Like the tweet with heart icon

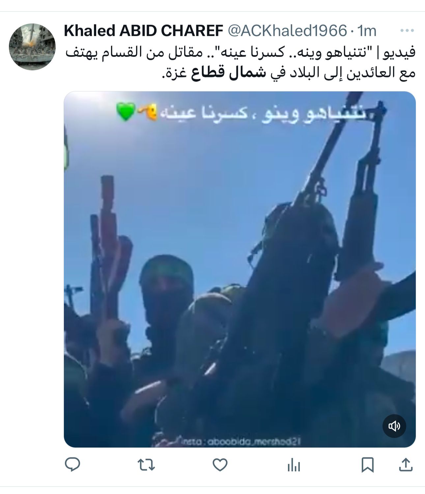[x=220, y=465]
